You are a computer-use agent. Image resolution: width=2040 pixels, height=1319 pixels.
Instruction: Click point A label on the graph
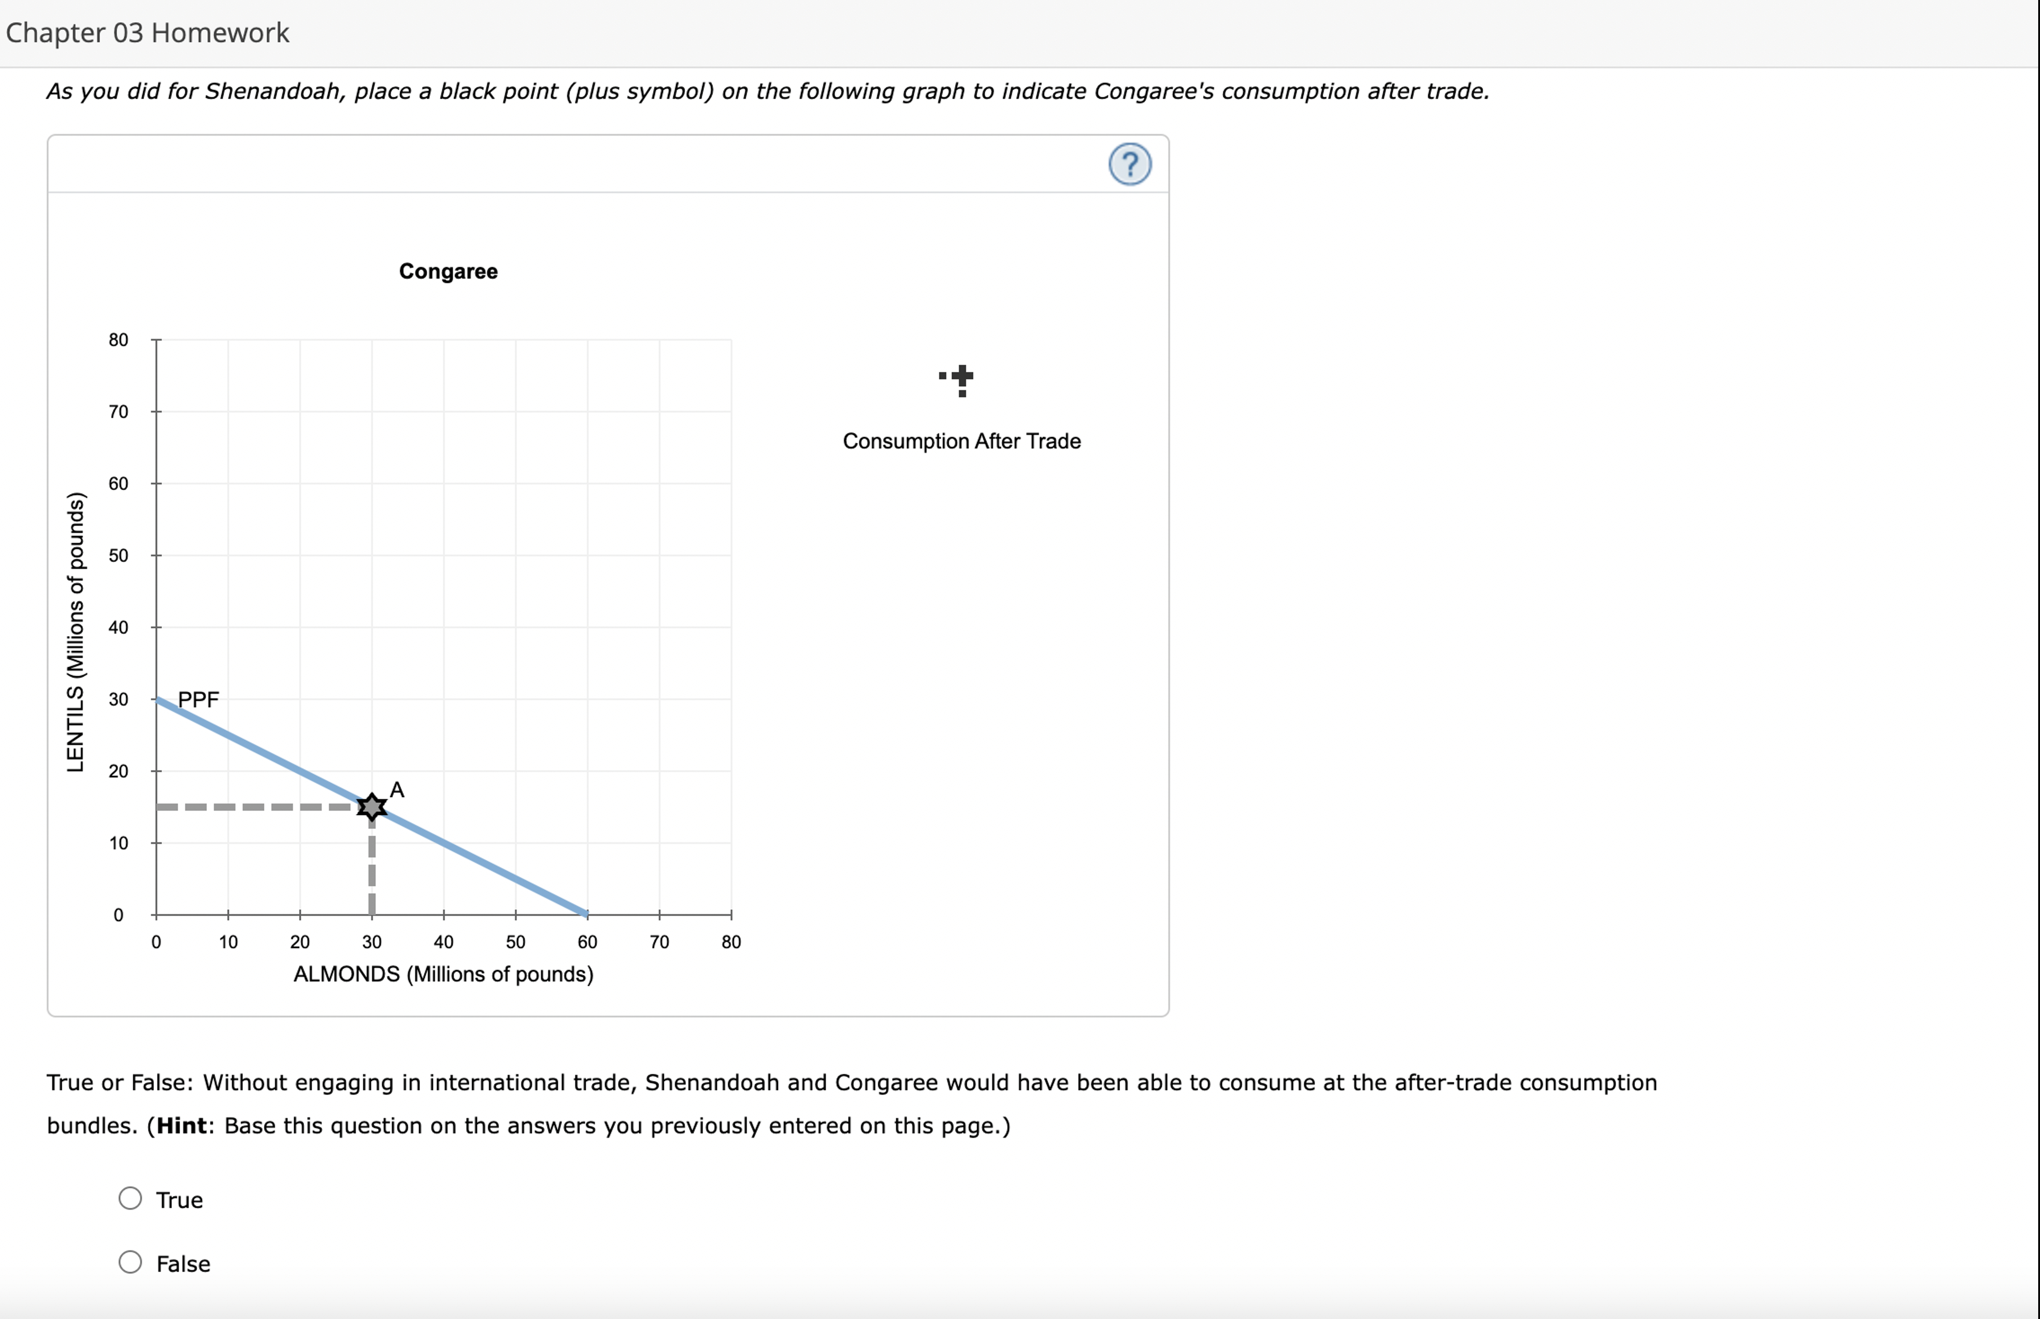pyautogui.click(x=396, y=789)
